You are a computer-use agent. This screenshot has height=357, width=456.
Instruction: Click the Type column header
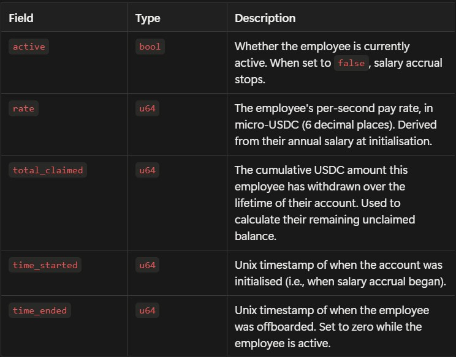click(x=148, y=18)
